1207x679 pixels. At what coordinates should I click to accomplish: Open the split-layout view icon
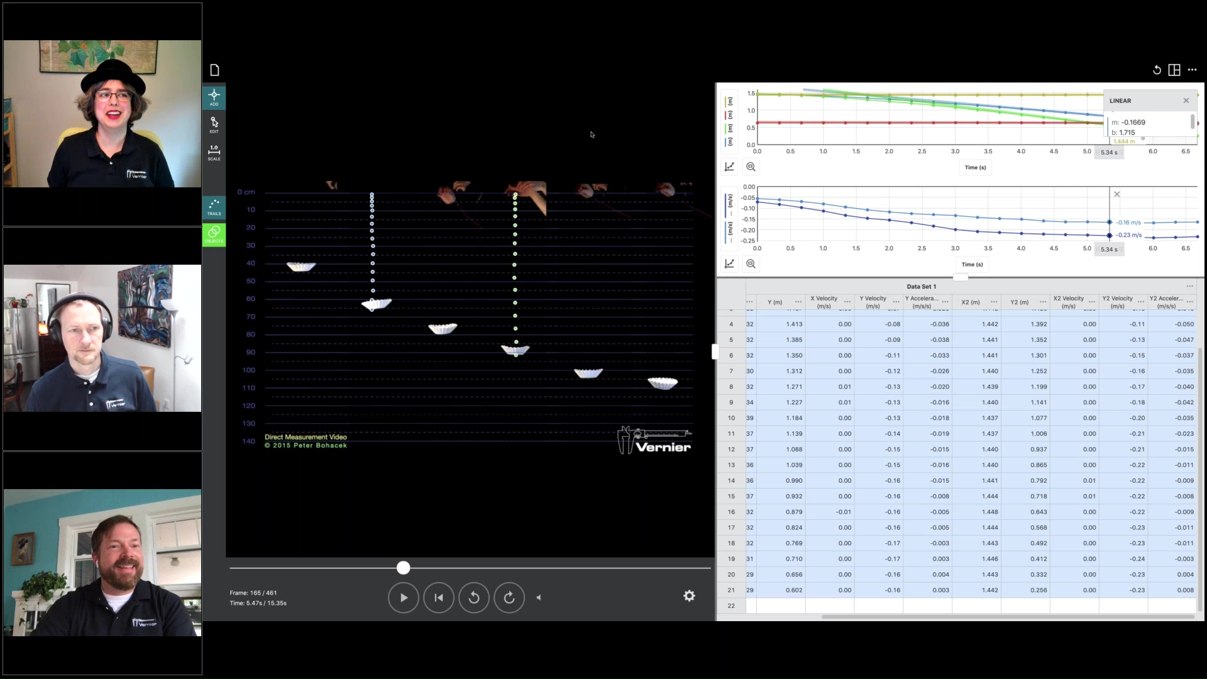(x=1174, y=70)
